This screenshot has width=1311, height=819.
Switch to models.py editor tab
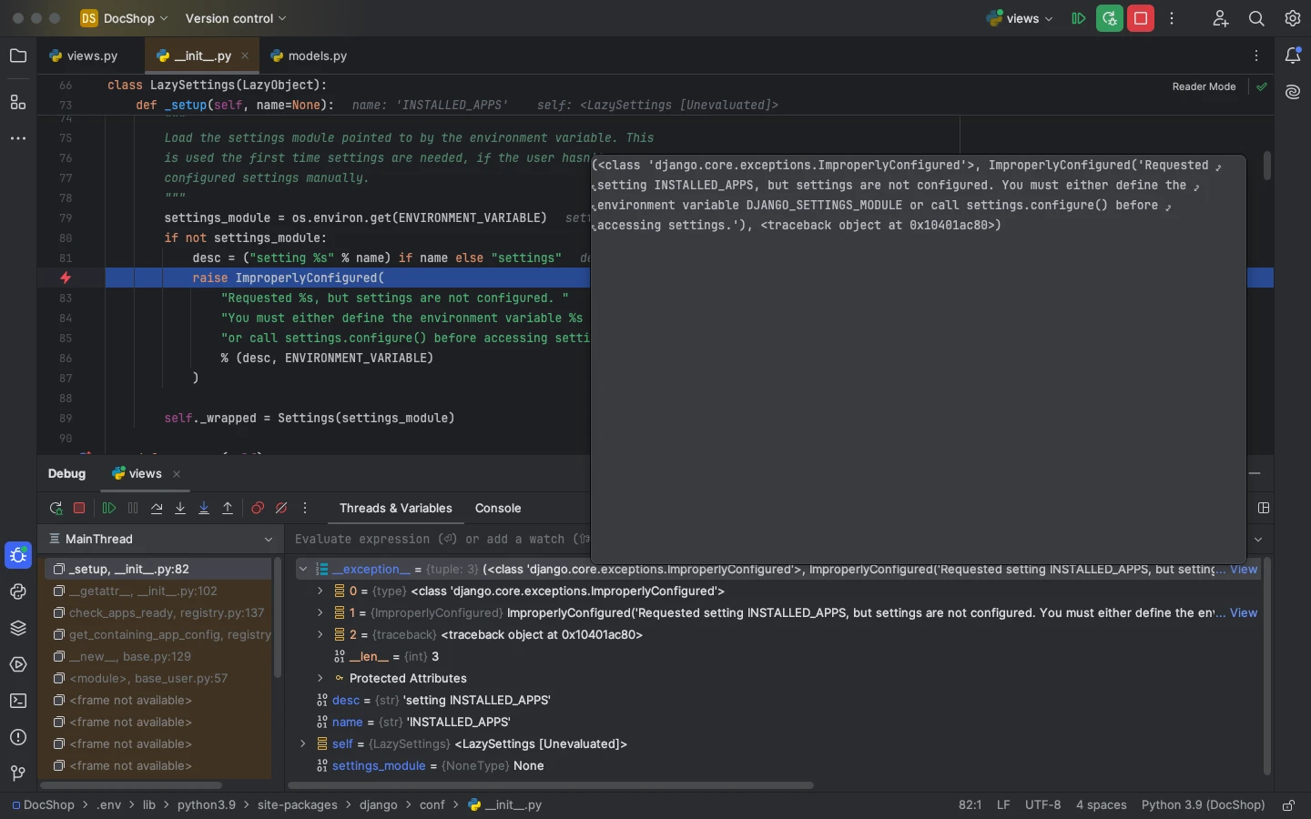310,56
